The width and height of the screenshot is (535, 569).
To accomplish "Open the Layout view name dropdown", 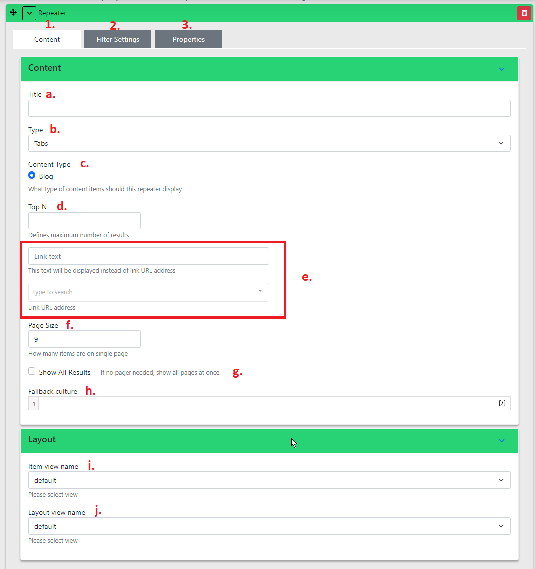I will 269,526.
